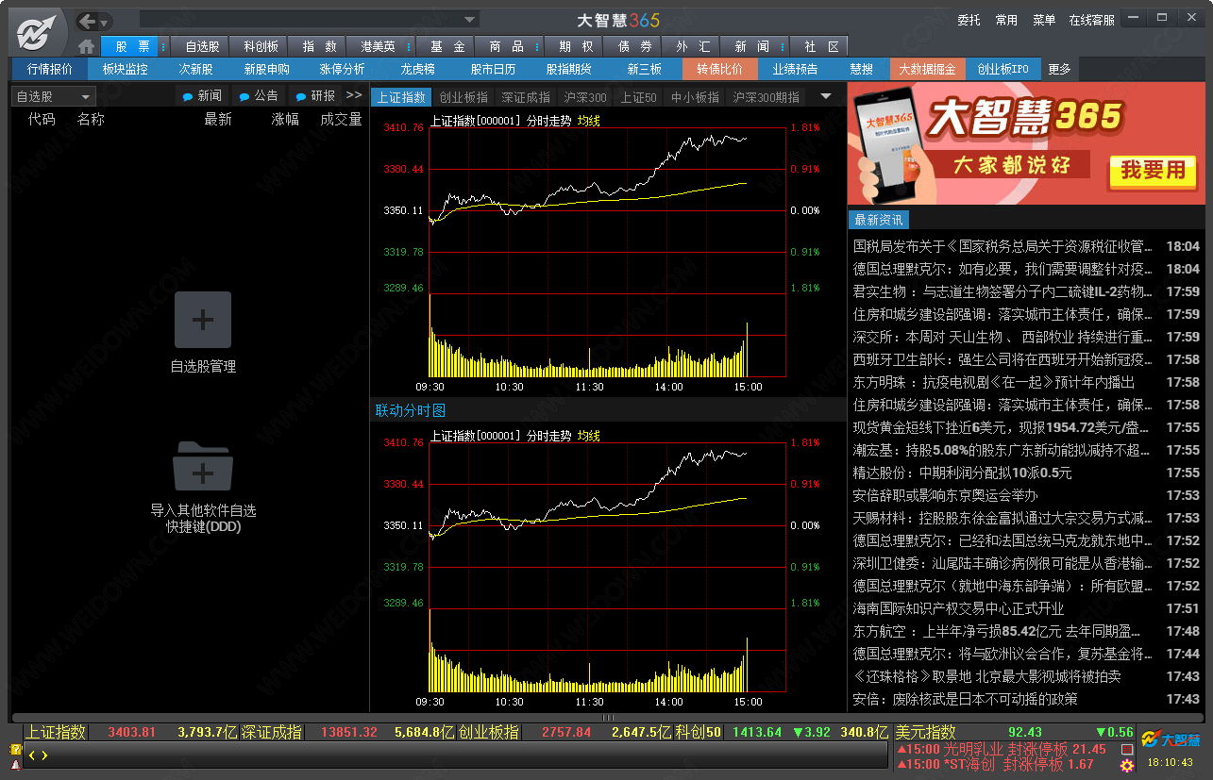Click the status bar left arrow
This screenshot has height=780, width=1213.
click(32, 755)
